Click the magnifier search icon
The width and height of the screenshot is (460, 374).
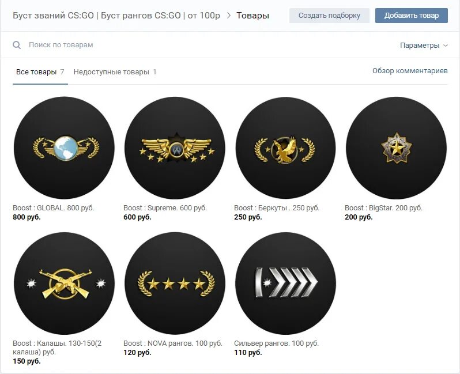tap(17, 45)
